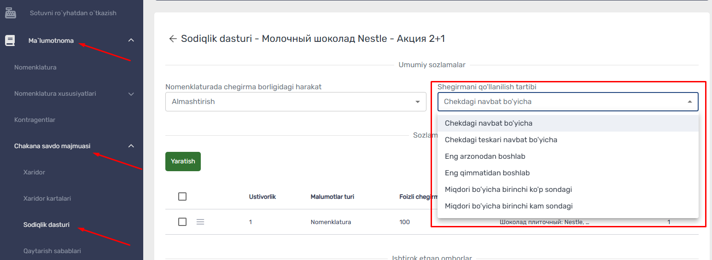Click the Shegirmani qo'llanilish tartibi dropdown arrow
Screen dimensions: 712x260
pyautogui.click(x=690, y=102)
